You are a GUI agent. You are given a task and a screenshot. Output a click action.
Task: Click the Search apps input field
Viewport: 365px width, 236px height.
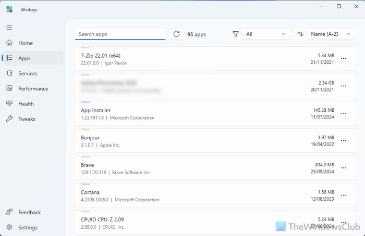point(120,34)
